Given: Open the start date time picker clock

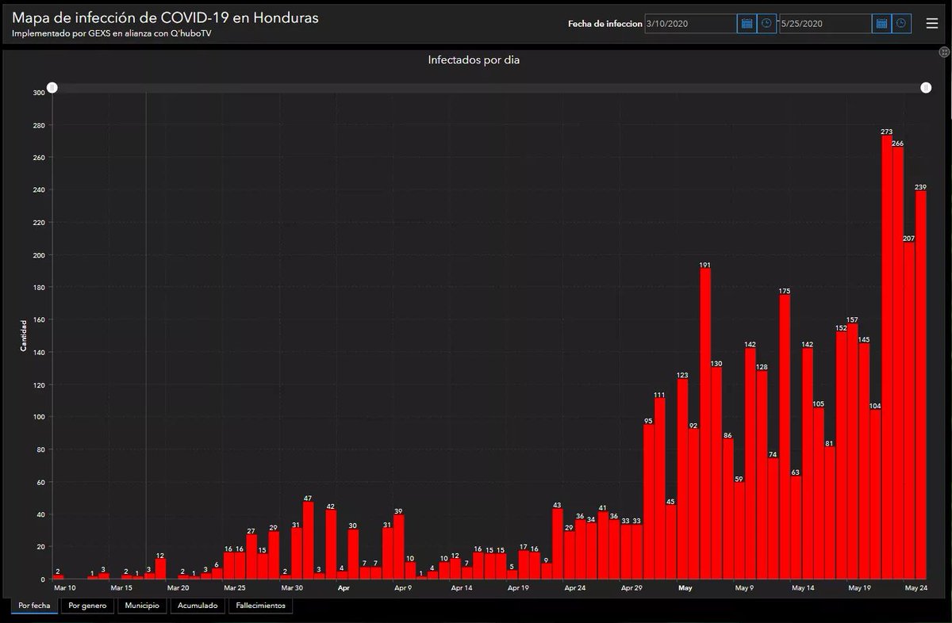Looking at the screenshot, I should pos(766,24).
